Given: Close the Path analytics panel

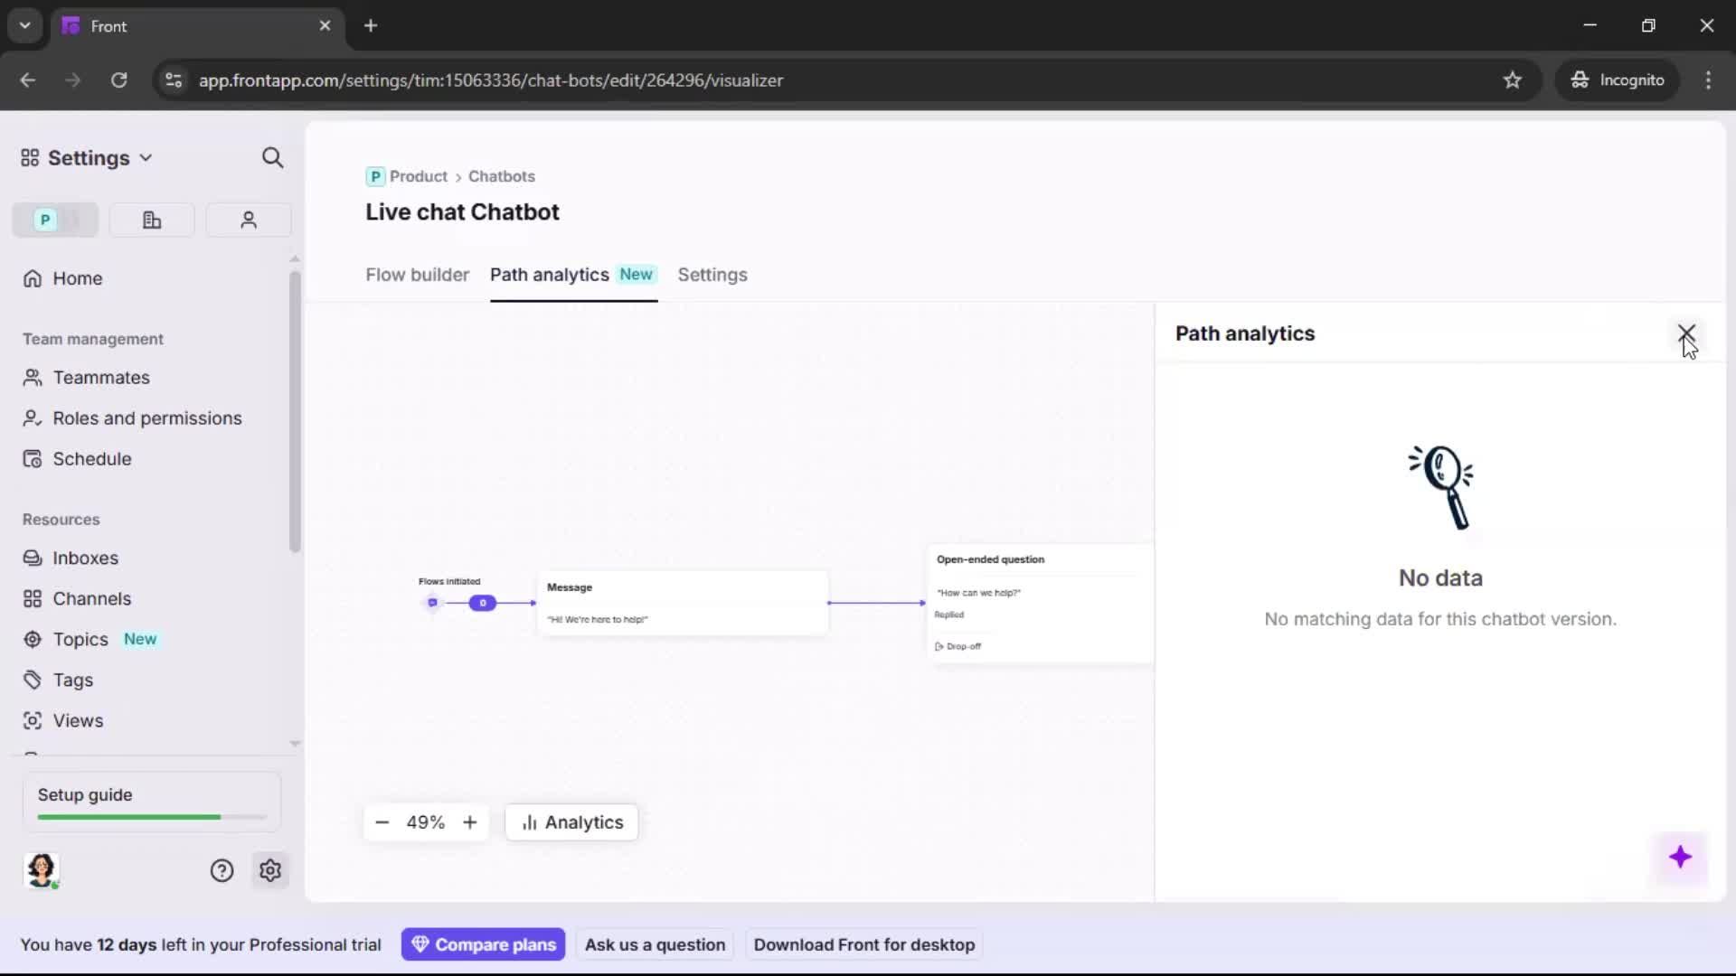Looking at the screenshot, I should 1686,333.
